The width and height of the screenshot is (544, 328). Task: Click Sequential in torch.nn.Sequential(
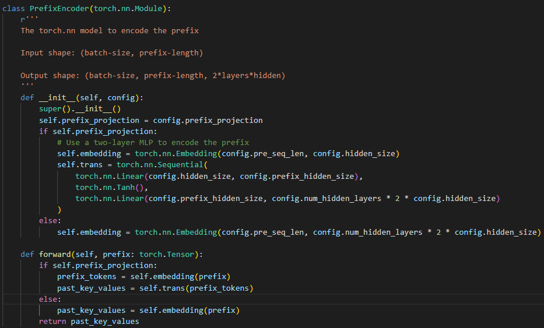(180, 165)
